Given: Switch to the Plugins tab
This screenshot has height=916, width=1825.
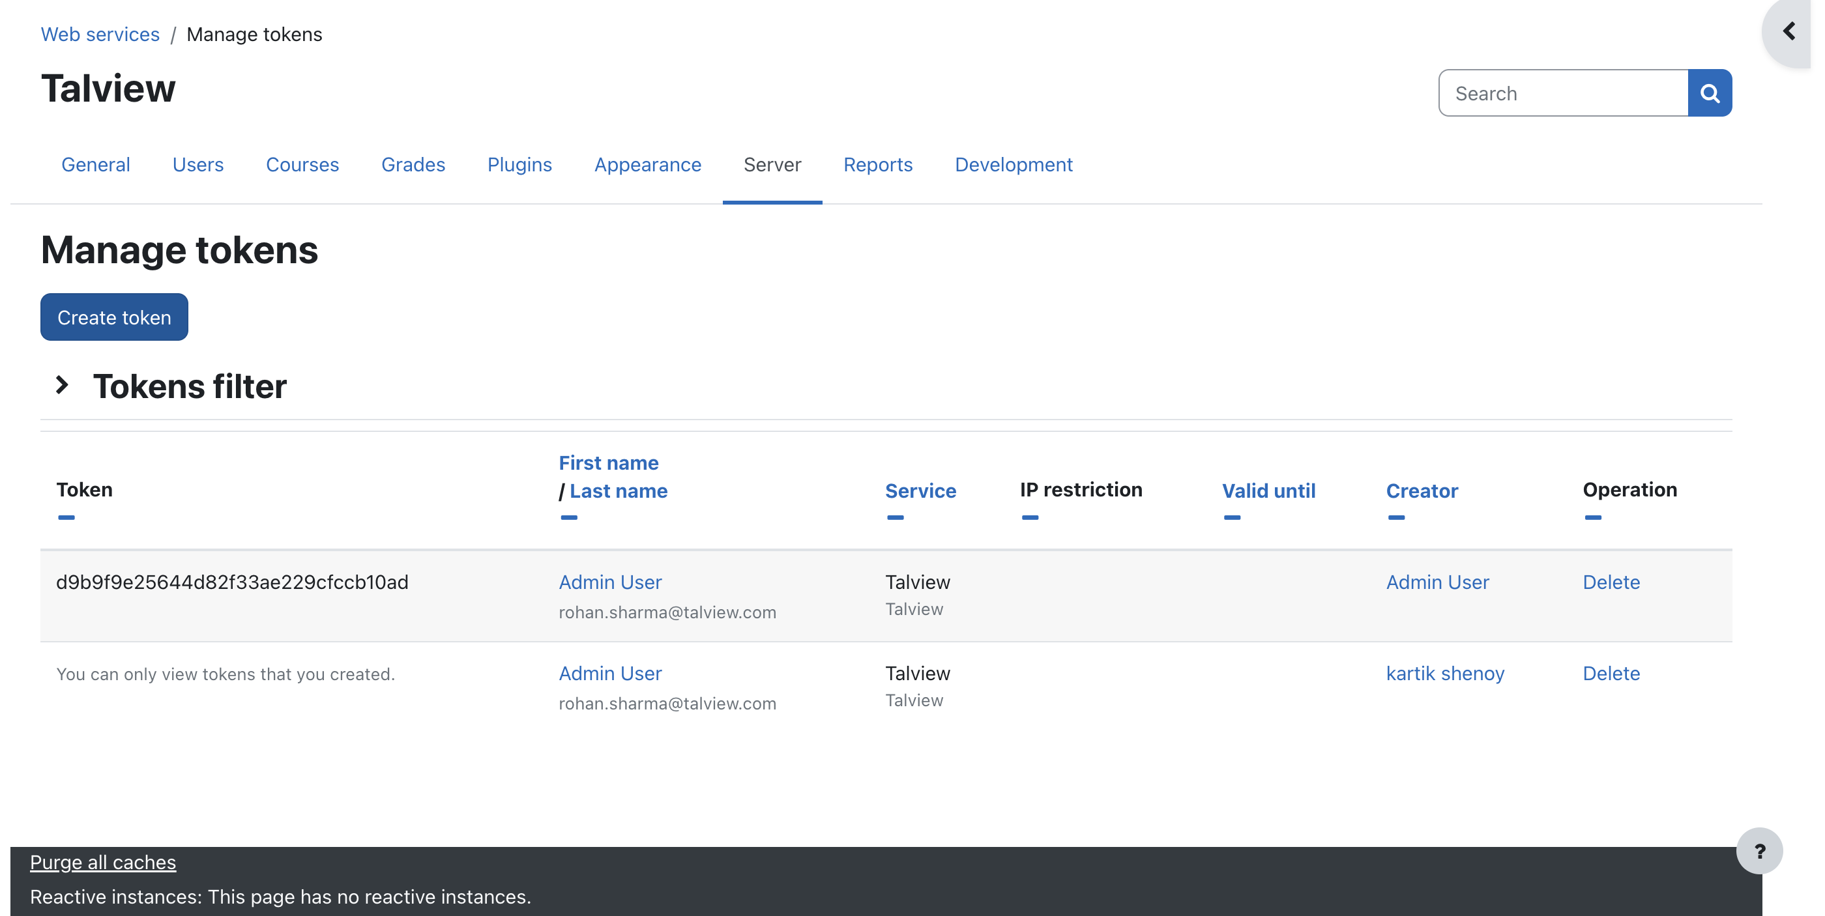Looking at the screenshot, I should tap(519, 164).
